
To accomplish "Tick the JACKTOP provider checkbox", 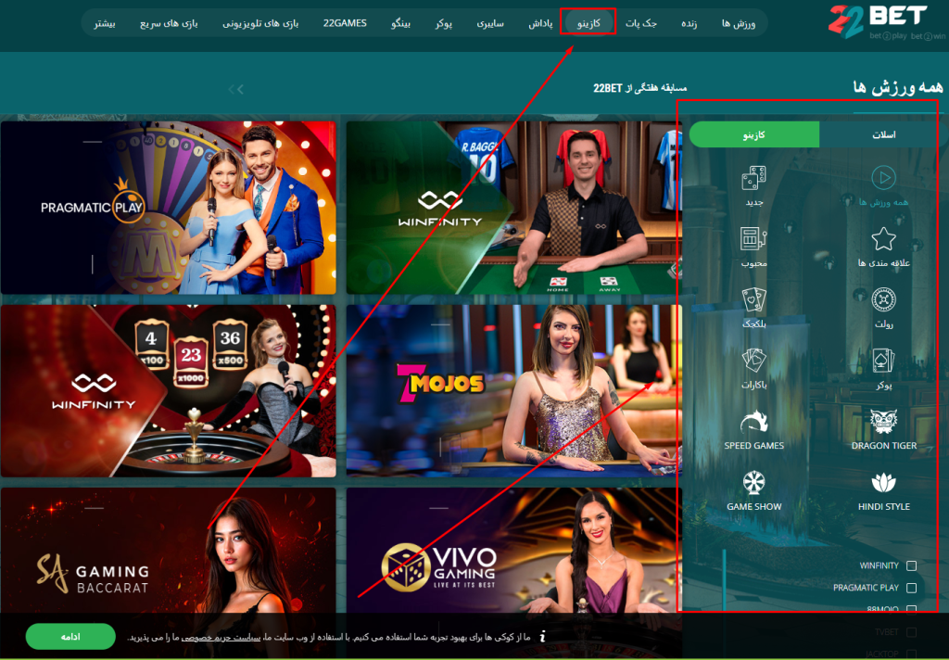I will tap(912, 654).
